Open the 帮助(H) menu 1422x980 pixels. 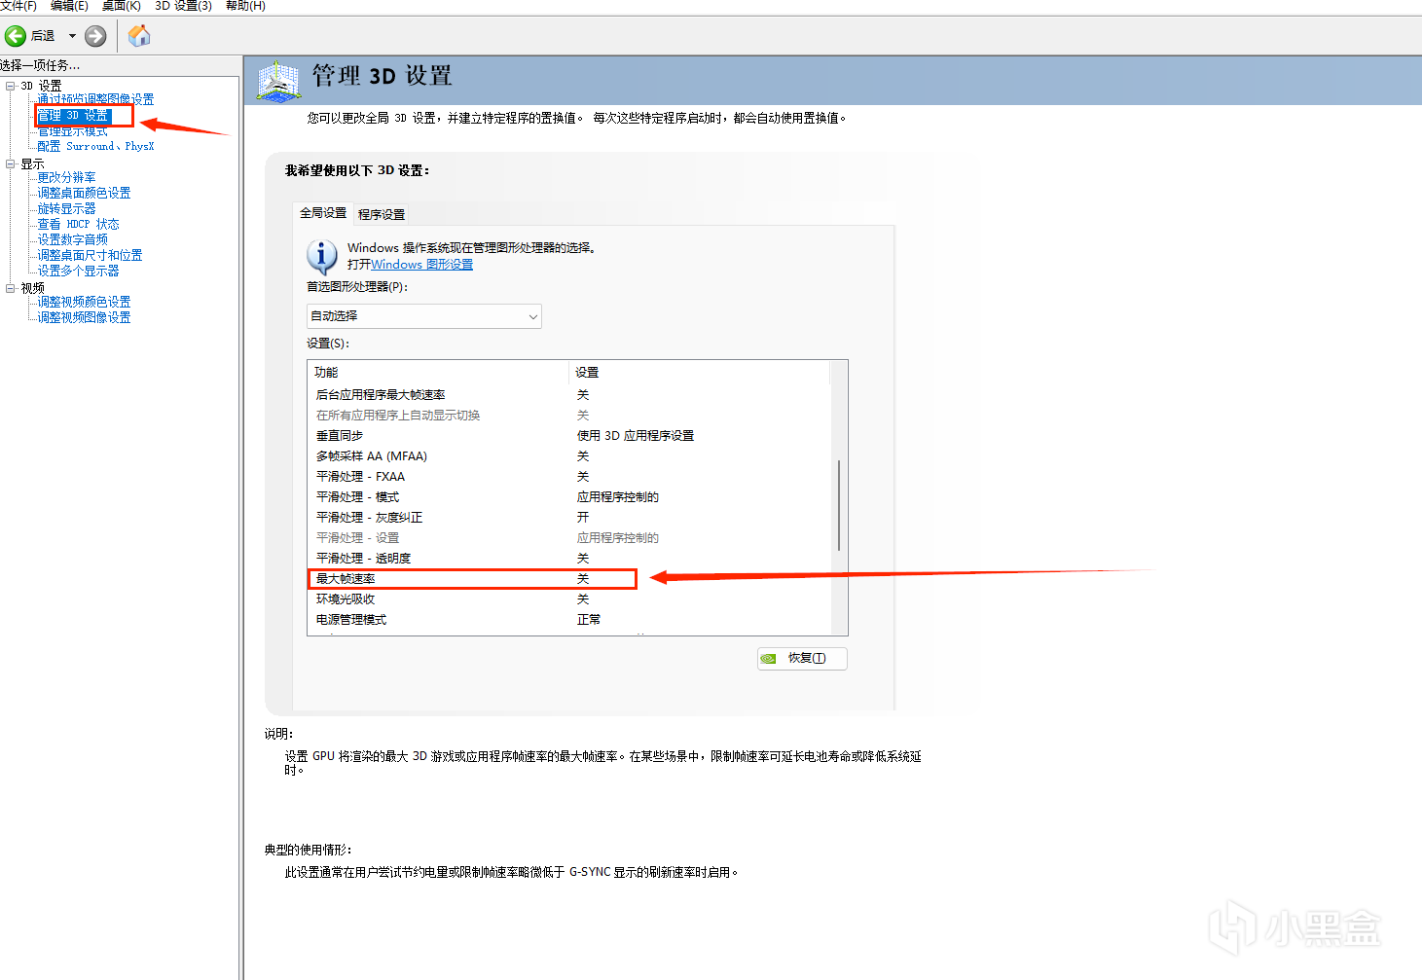(x=245, y=6)
